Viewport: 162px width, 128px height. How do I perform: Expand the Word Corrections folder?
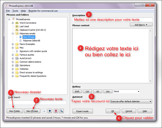coord(13,23)
